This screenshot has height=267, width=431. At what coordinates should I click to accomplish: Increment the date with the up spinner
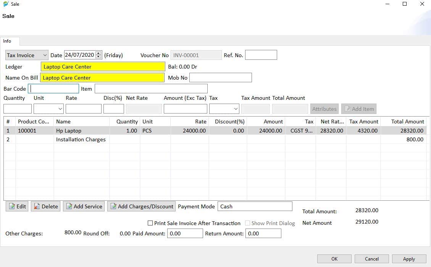[x=98, y=53]
